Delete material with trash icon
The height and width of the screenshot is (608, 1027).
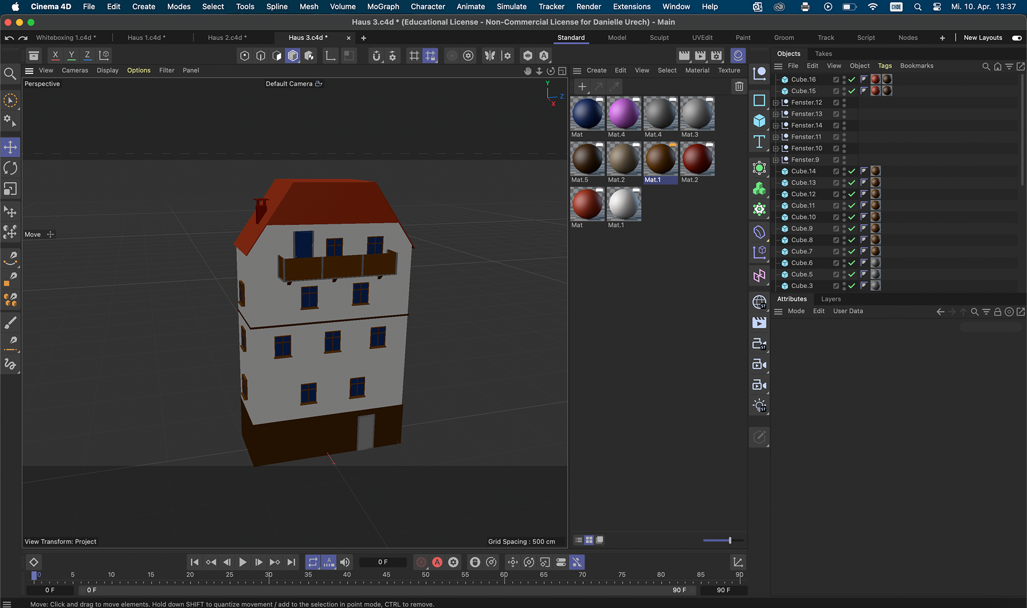pos(739,86)
